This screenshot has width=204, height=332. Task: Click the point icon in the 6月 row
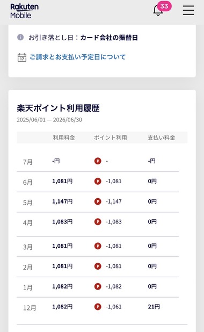[98, 181]
